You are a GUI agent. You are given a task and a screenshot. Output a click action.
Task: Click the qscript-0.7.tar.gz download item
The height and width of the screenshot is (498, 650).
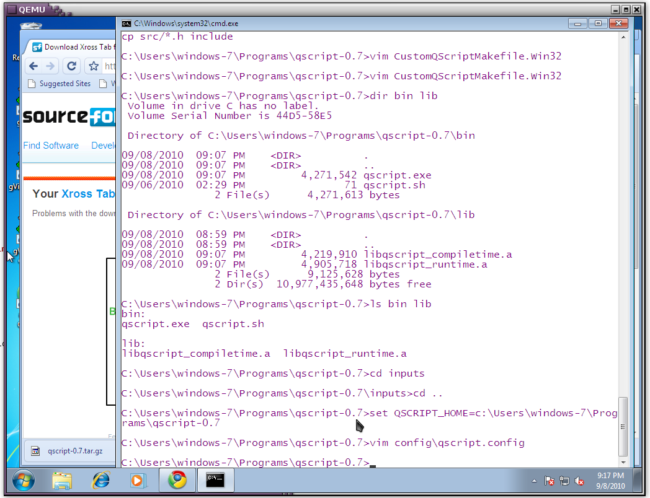click(69, 451)
